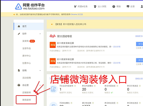Open 达人学院 with the graduation cap icon
The image size is (143, 106).
tap(100, 7)
